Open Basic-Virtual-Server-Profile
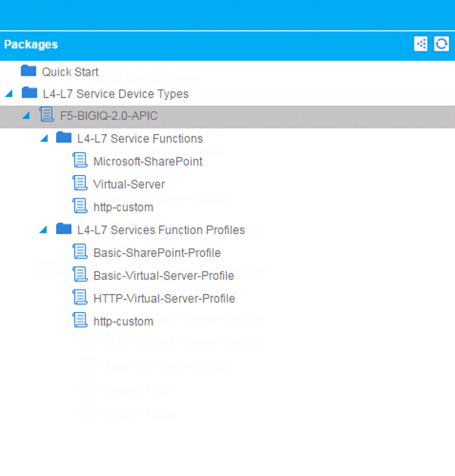The image size is (455, 476). [x=163, y=275]
